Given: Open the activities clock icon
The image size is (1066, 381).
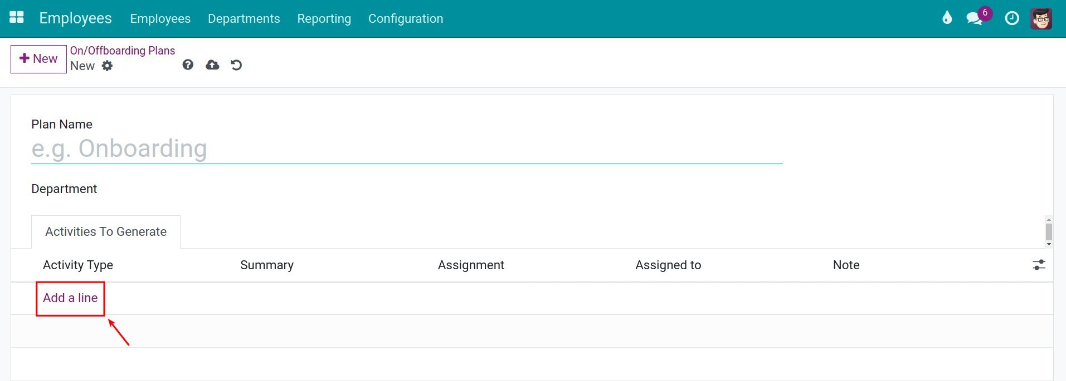Looking at the screenshot, I should 1012,18.
